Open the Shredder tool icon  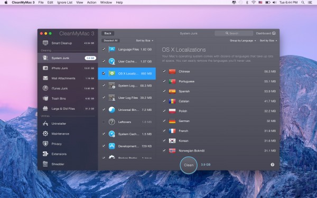click(45, 164)
